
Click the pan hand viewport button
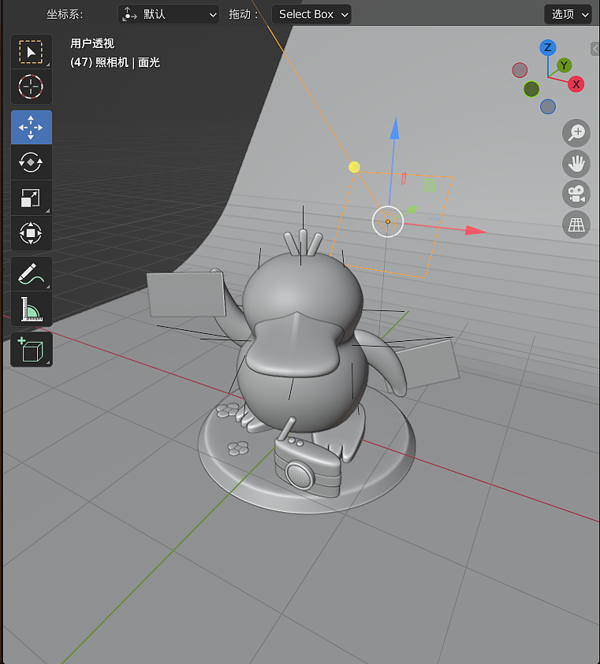coord(576,164)
